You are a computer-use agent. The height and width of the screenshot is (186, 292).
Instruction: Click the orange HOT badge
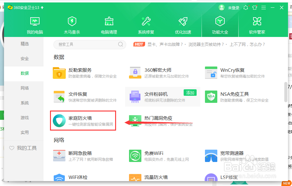(139, 44)
